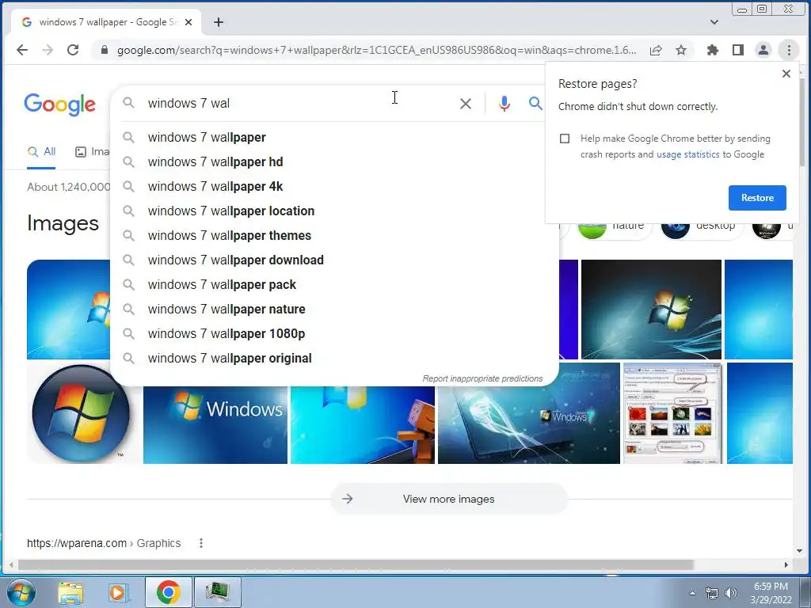Toggle the side panel icon
The height and width of the screenshot is (608, 811).
click(738, 50)
